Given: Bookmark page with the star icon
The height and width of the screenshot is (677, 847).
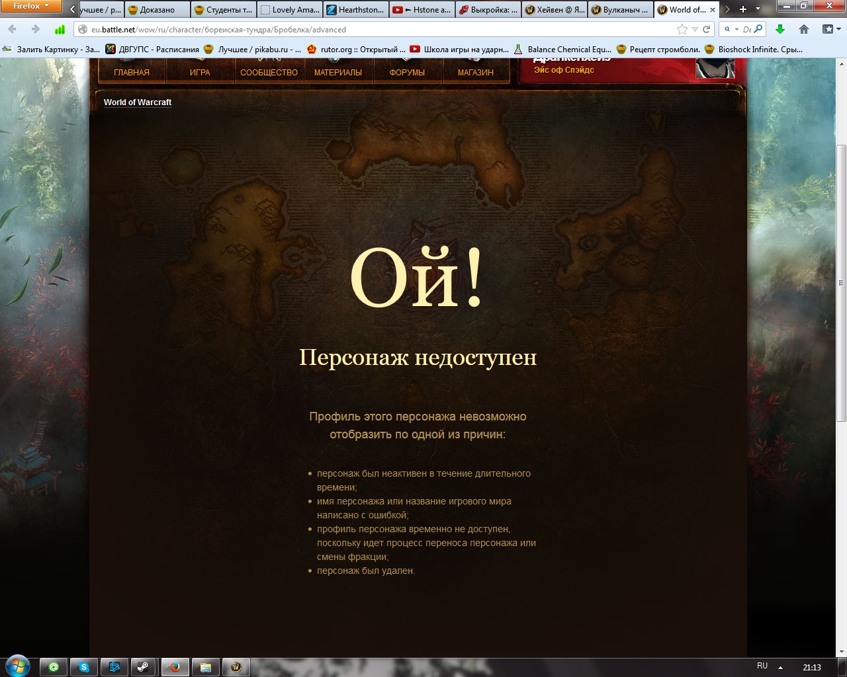Looking at the screenshot, I should [682, 29].
